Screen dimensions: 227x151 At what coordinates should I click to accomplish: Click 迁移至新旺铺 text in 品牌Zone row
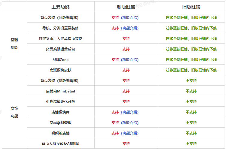tap(177, 60)
